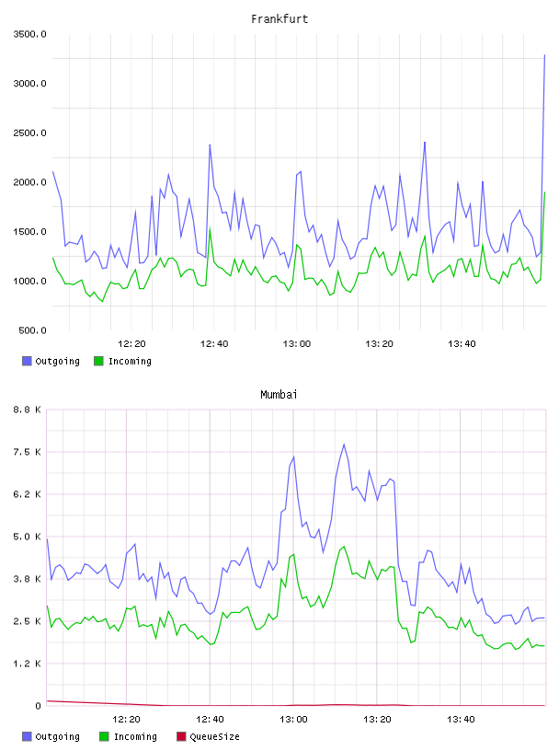Select the Outgoing label in Frankfurt legend
Viewport: 559px width, 751px height.
[x=57, y=361]
